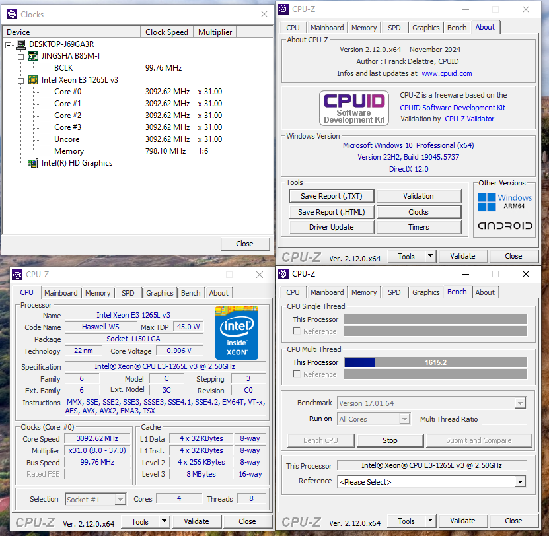Viewport: 549px width, 536px height.
Task: Click the Clock Speed column header
Action: pos(166,32)
